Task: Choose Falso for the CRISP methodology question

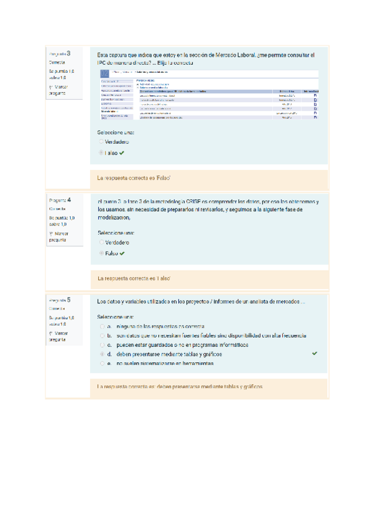Action: coord(101,254)
